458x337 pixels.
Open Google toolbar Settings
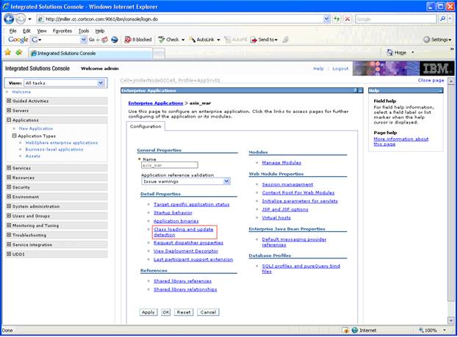(x=437, y=40)
